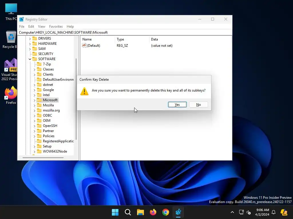Viewport: 293px width, 219px height.
Task: Expand the Mozilla key
Action: (34, 106)
